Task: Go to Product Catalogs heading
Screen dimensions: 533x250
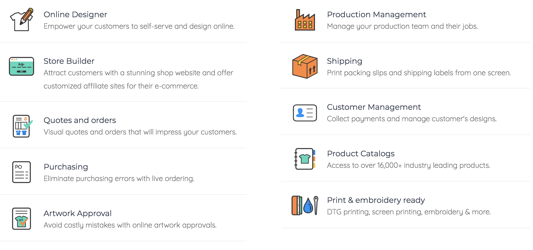Action: coord(361,153)
